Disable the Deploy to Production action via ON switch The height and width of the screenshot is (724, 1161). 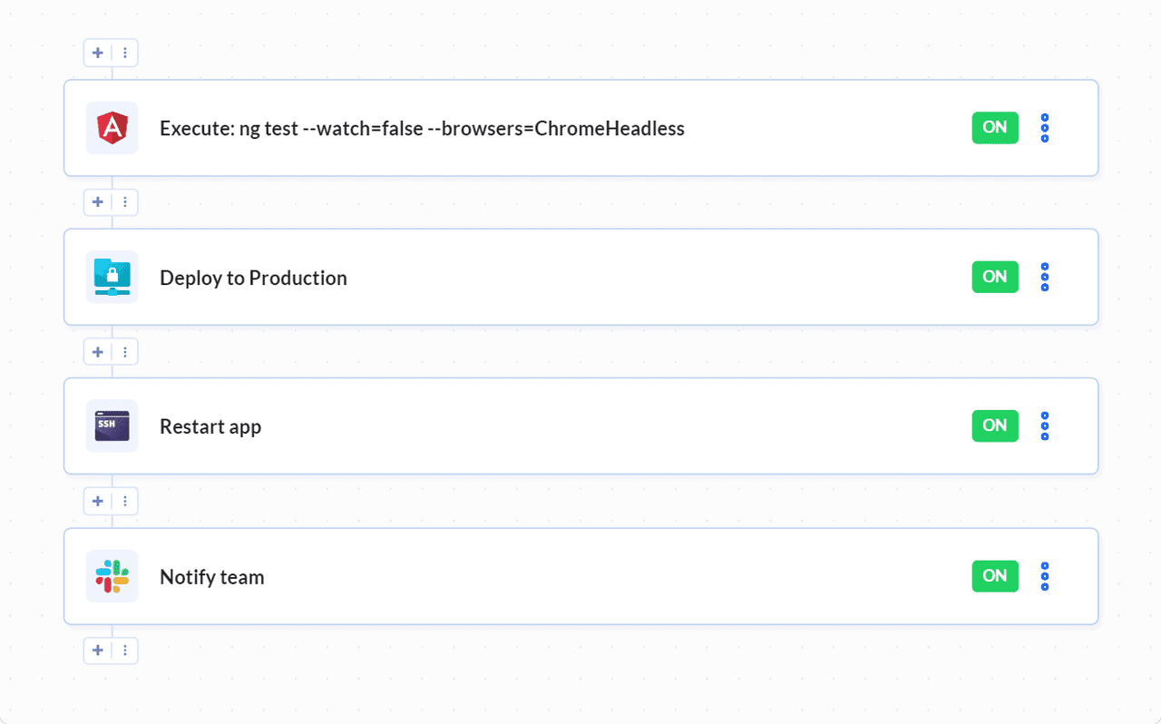click(995, 277)
